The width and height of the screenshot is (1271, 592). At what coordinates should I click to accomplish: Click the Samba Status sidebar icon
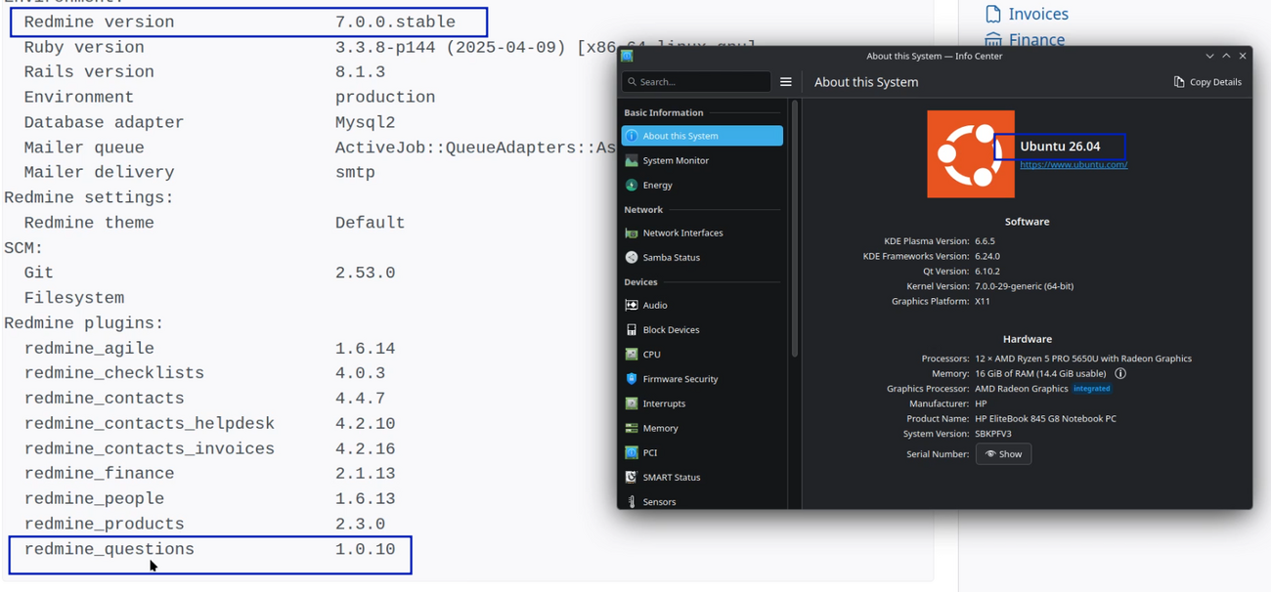632,257
